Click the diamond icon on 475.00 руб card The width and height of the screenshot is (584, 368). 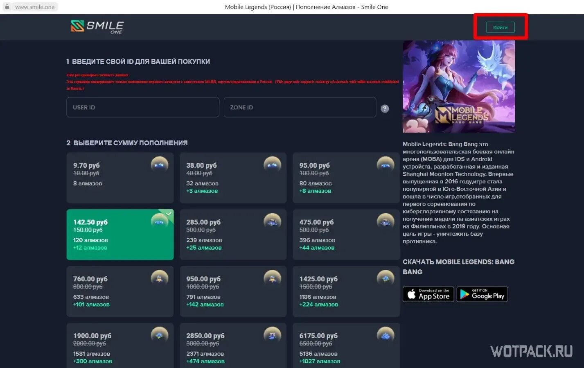point(386,222)
